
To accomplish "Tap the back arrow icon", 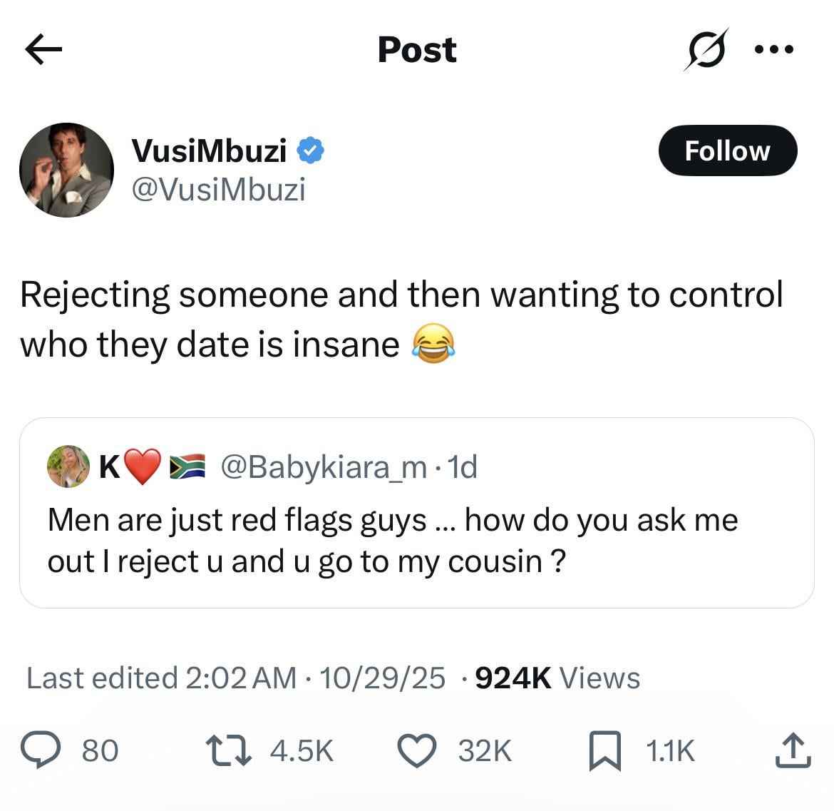I will point(43,49).
